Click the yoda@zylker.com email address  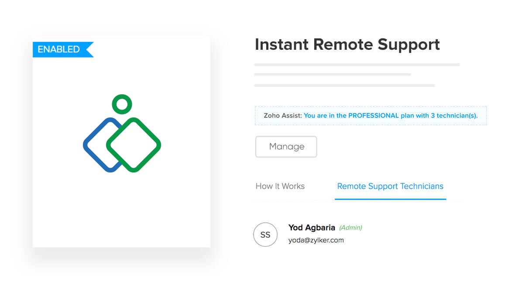[316, 240]
